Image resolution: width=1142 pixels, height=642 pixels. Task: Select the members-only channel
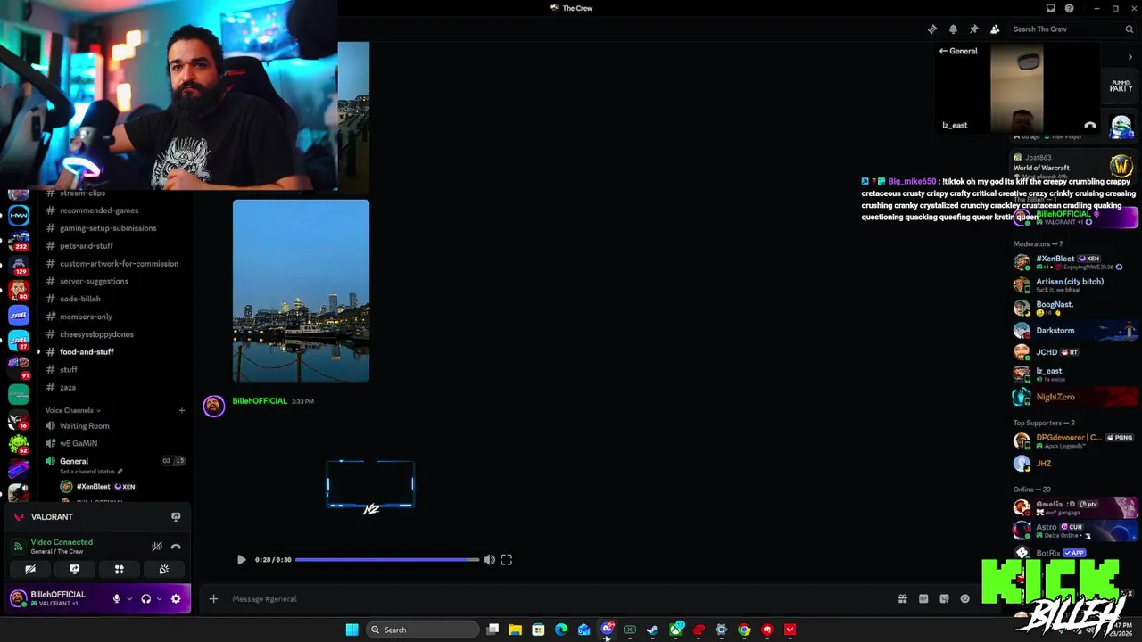point(86,317)
